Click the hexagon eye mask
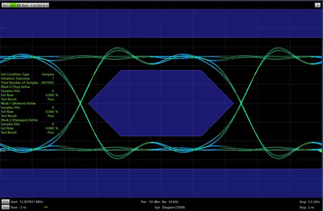 (161, 103)
